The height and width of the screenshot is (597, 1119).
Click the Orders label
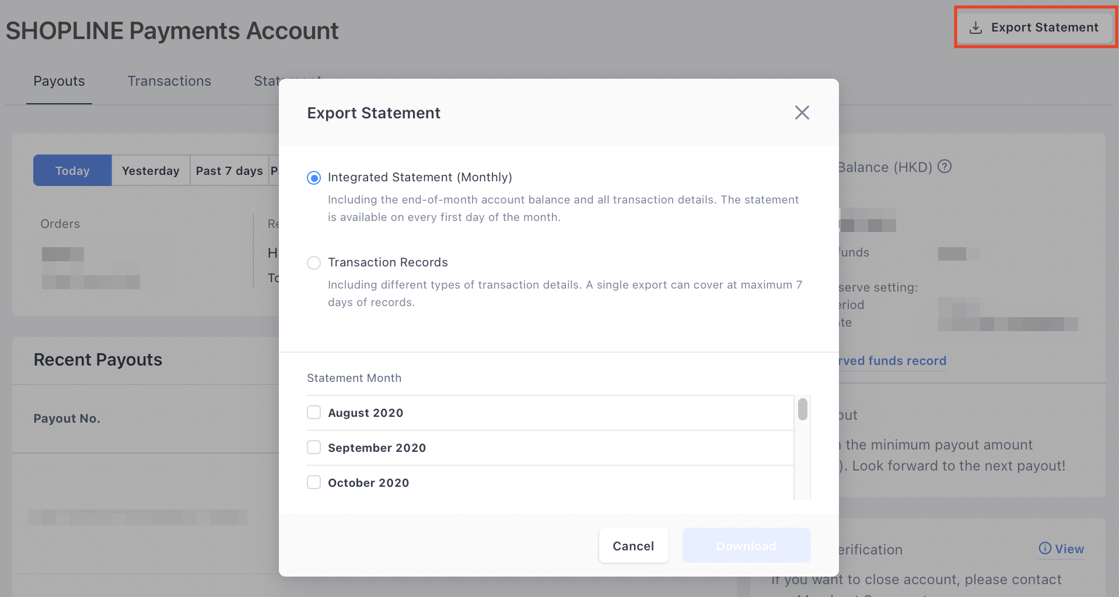(x=60, y=224)
